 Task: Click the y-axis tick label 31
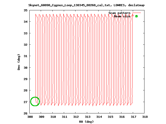pos(25,56)
